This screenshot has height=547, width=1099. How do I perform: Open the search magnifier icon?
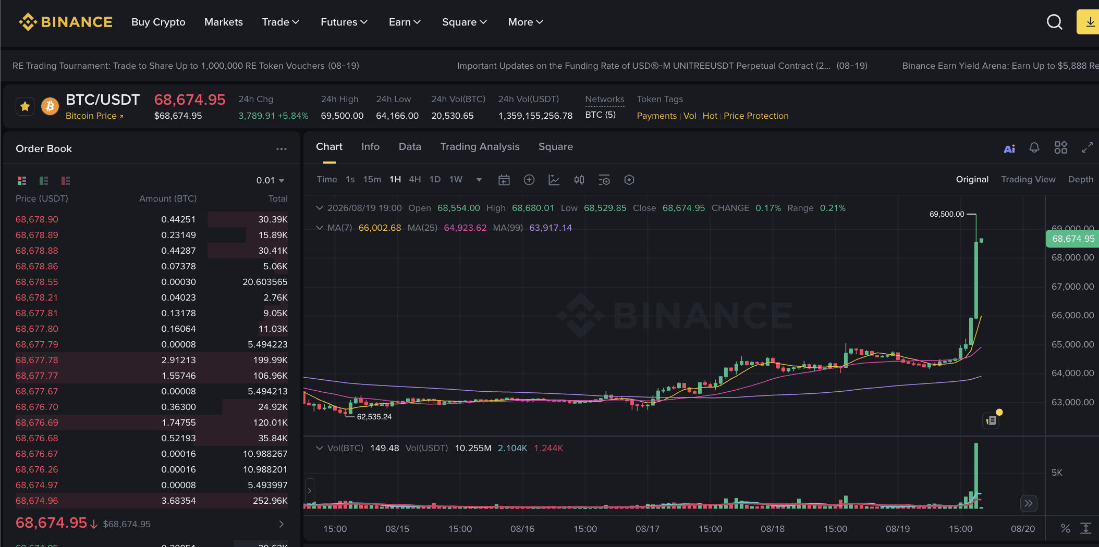click(x=1054, y=22)
